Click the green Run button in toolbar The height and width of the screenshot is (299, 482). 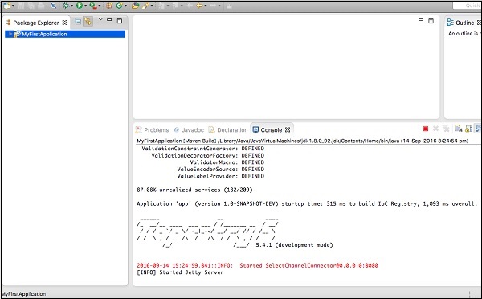(80, 6)
